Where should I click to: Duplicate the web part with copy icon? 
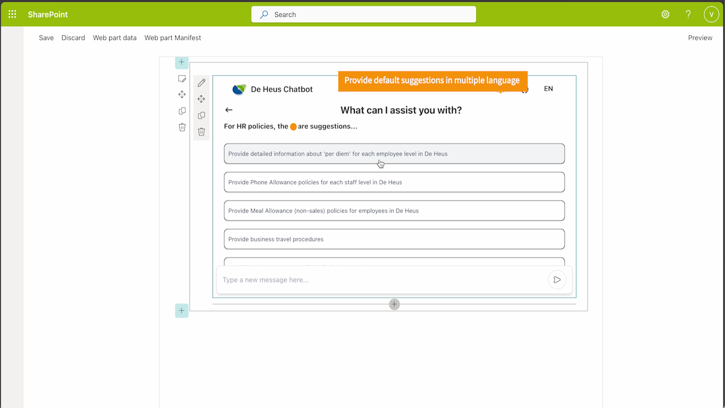(x=201, y=115)
